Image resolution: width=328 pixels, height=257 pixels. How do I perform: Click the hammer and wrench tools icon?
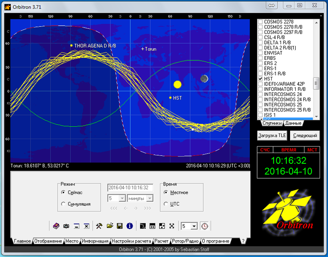[x=99, y=226]
